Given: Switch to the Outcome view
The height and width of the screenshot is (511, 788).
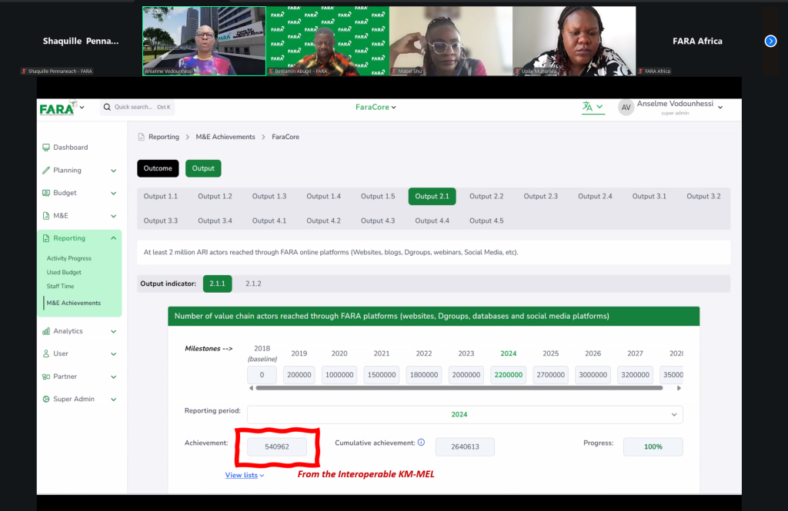Looking at the screenshot, I should point(158,168).
